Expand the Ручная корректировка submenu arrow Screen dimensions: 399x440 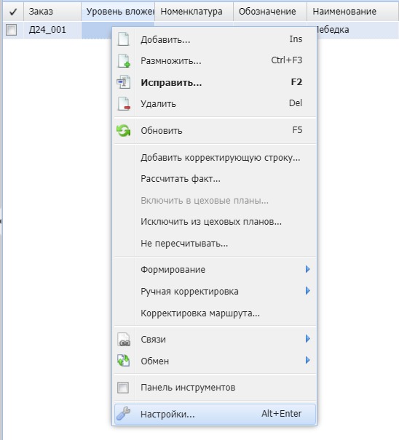coord(308,291)
